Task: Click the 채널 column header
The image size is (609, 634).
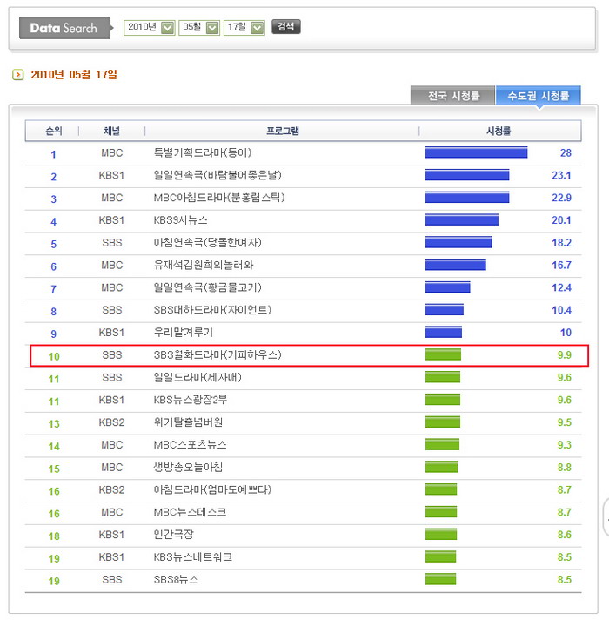Action: click(112, 131)
